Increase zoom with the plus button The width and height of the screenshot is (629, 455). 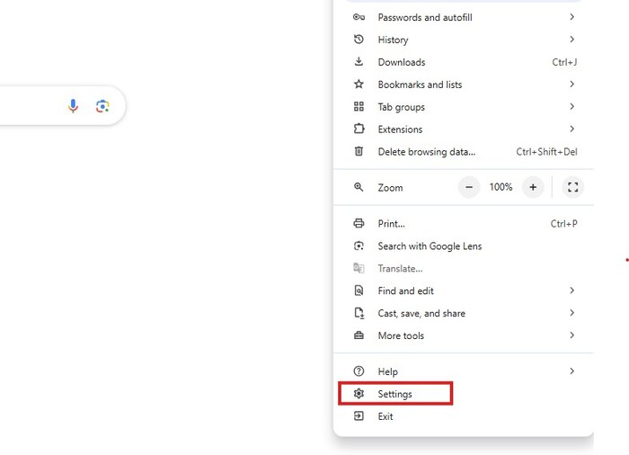click(x=533, y=187)
